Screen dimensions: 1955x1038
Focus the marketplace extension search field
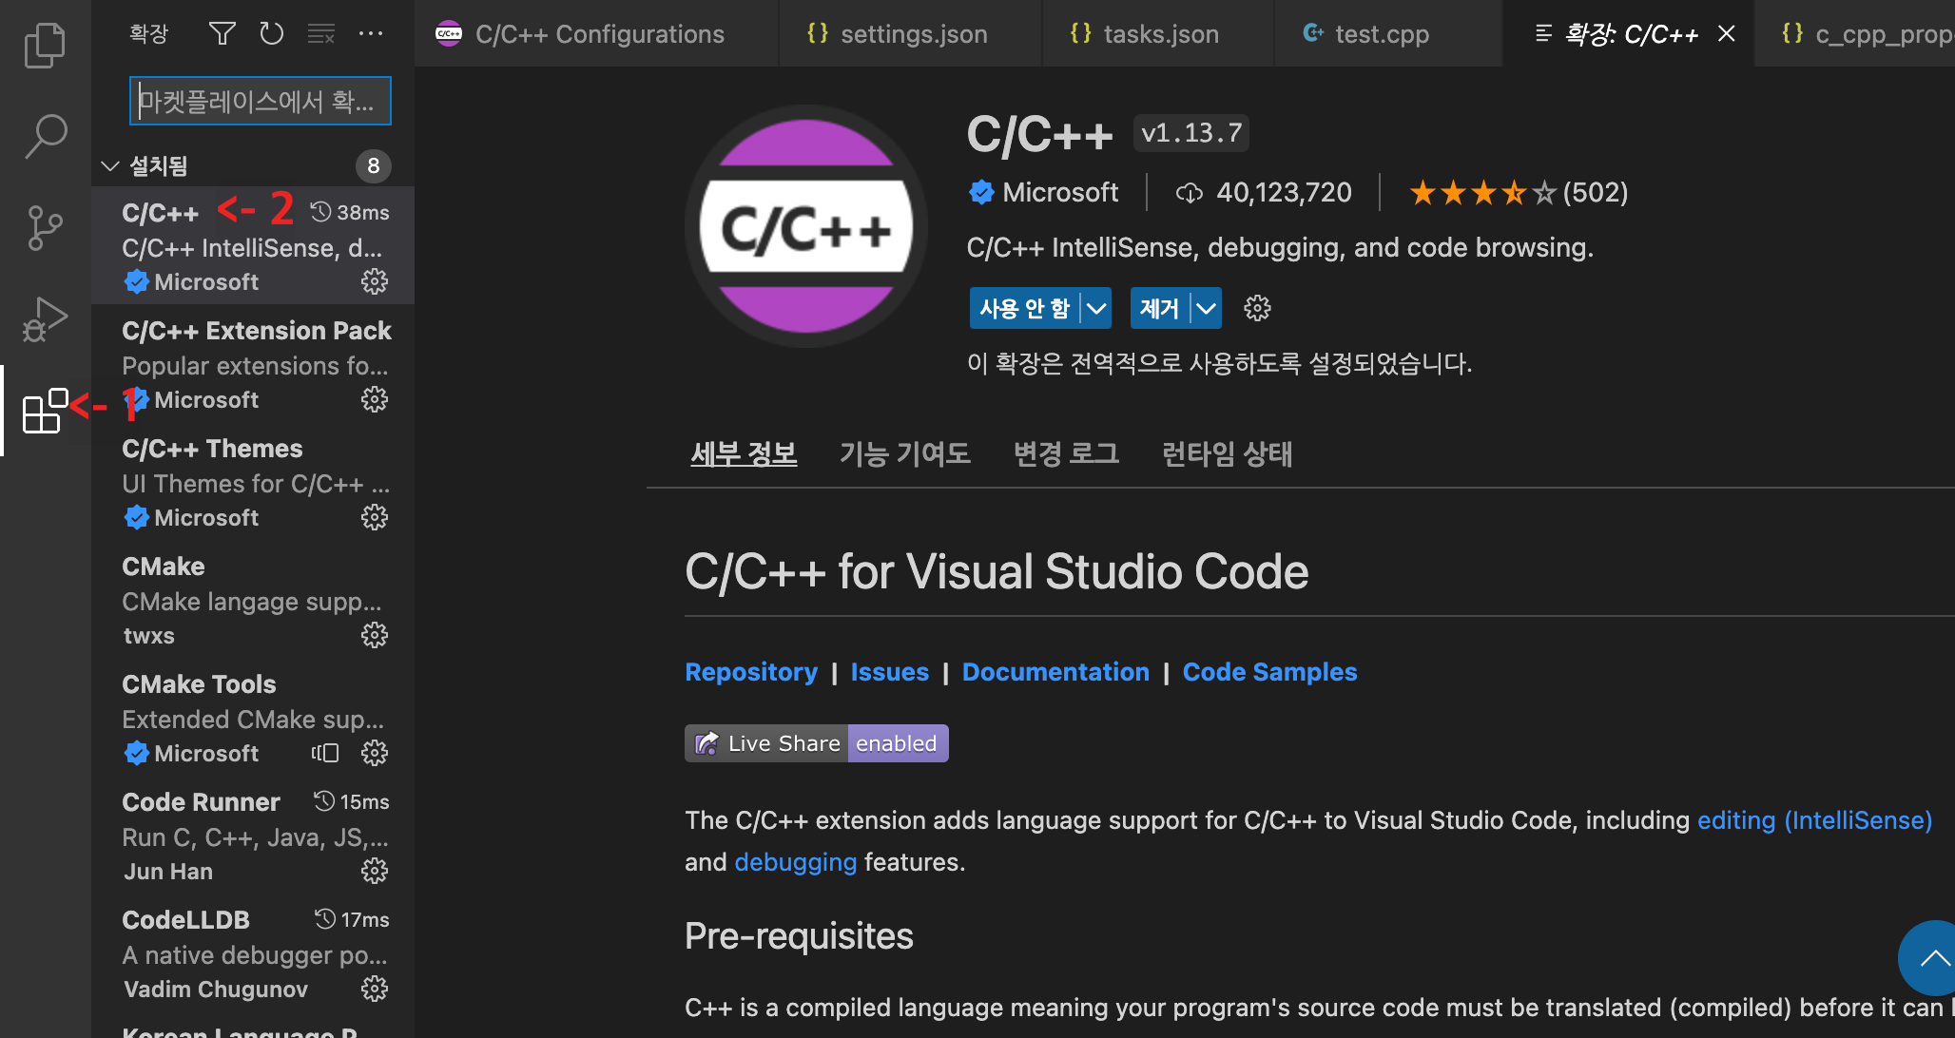click(260, 101)
